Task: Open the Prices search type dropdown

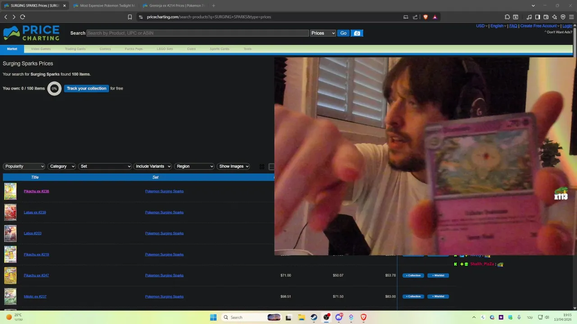Action: click(323, 33)
